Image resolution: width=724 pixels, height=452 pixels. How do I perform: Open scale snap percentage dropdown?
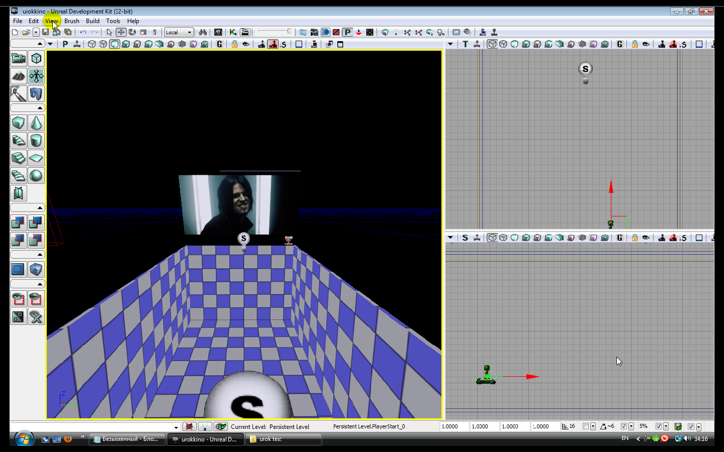point(666,426)
